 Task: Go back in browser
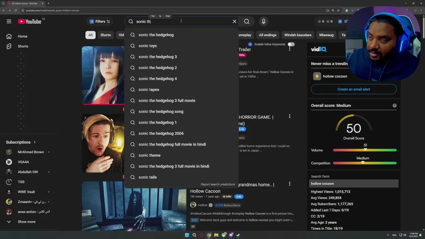pyautogui.click(x=4, y=10)
